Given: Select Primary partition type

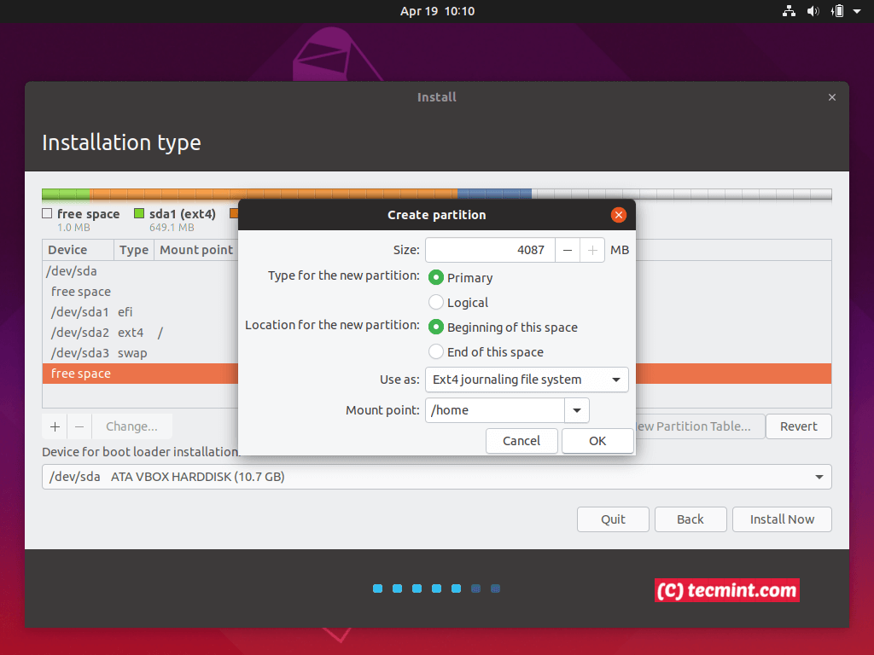Looking at the screenshot, I should point(436,277).
